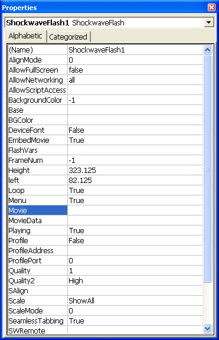Click the Scale value ShowAll

pyautogui.click(x=135, y=301)
